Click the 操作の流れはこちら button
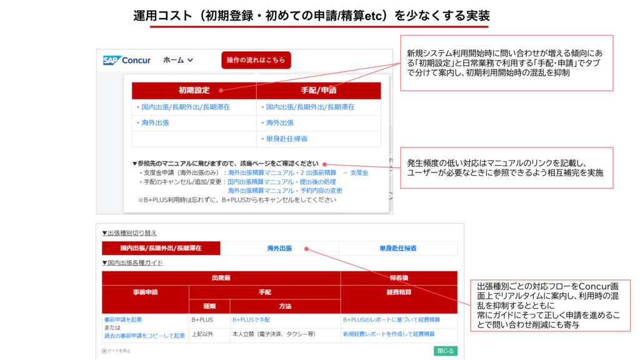Screen dimensions: 640x360 256,60
